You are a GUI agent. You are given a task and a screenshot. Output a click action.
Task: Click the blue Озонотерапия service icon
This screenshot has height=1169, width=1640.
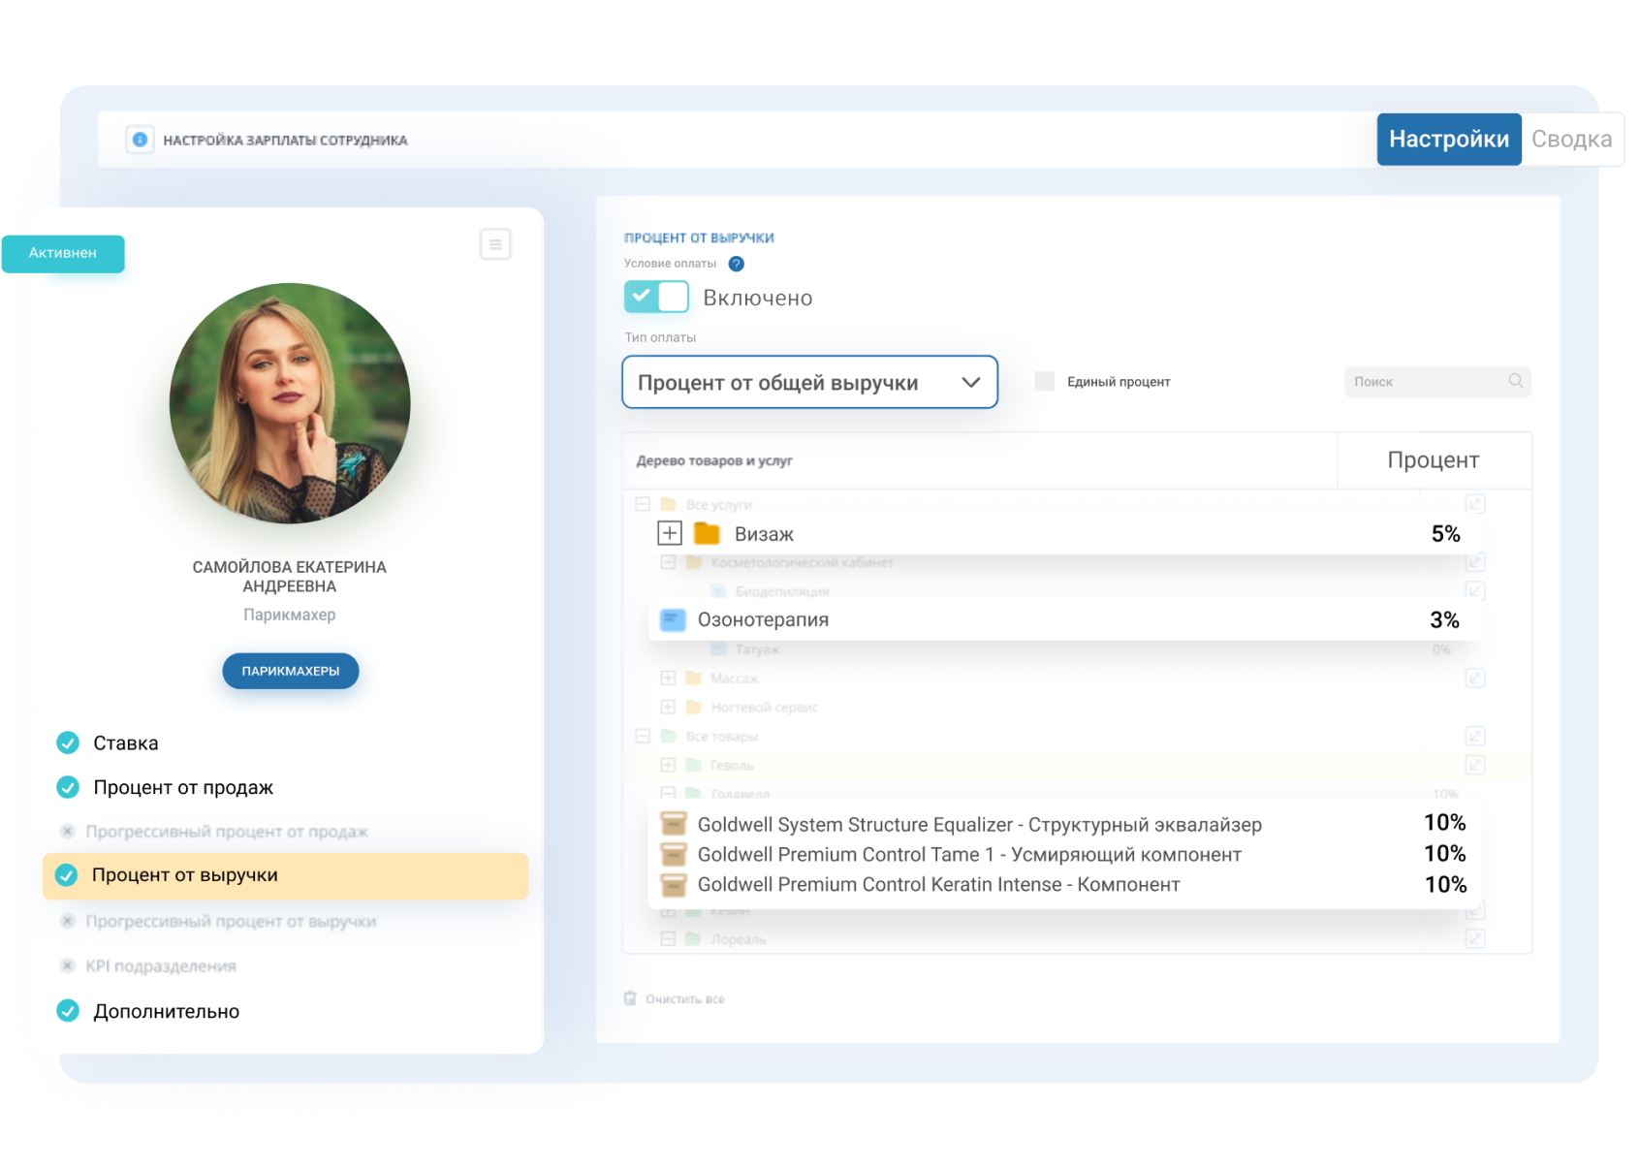pos(673,620)
